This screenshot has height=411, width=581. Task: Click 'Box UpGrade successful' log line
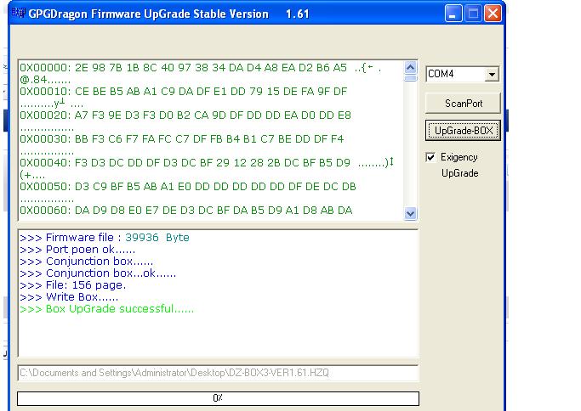(106, 308)
